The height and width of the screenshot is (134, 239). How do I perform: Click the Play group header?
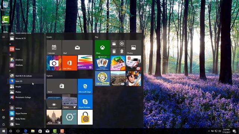pyautogui.click(x=97, y=37)
